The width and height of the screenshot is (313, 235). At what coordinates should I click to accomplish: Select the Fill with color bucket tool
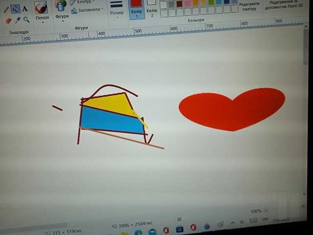pyautogui.click(x=15, y=9)
